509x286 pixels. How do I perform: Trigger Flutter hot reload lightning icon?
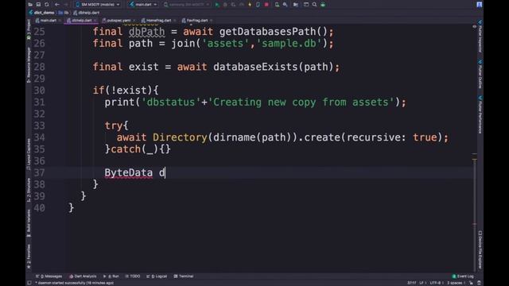[250, 5]
